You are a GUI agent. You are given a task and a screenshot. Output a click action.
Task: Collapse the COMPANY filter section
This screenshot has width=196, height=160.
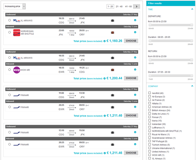pos(192,86)
